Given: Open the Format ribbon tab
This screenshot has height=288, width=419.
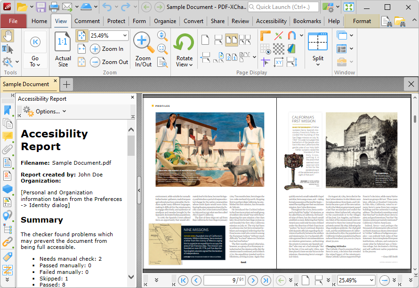Looking at the screenshot, I should coord(362,21).
